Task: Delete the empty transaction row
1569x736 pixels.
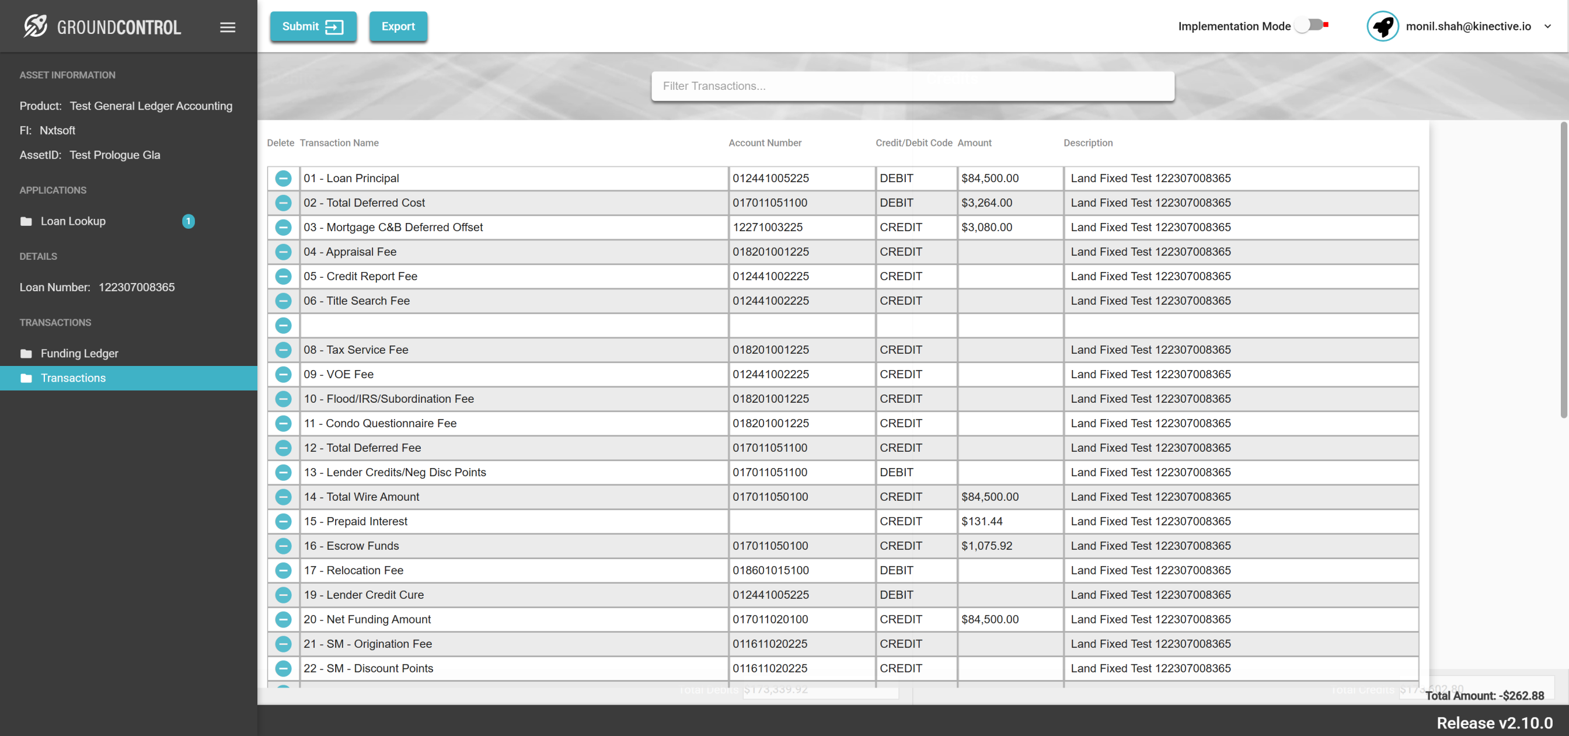Action: pos(283,325)
